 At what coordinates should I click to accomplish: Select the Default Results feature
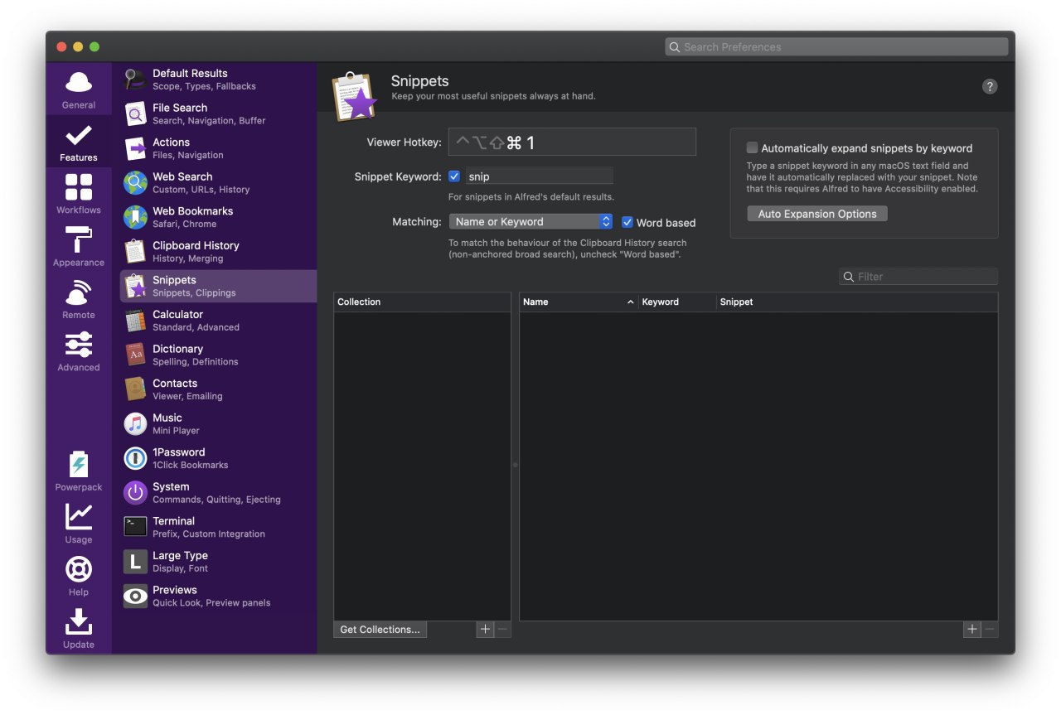click(218, 80)
